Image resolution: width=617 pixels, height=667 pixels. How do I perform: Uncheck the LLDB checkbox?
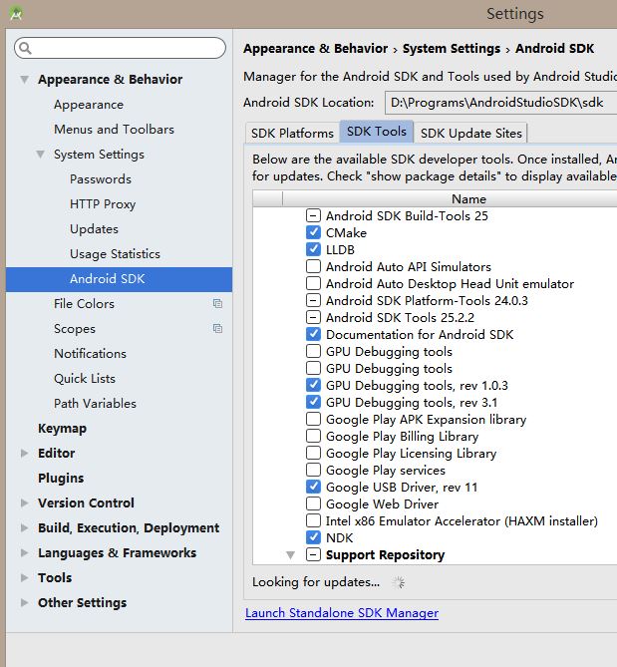(313, 249)
